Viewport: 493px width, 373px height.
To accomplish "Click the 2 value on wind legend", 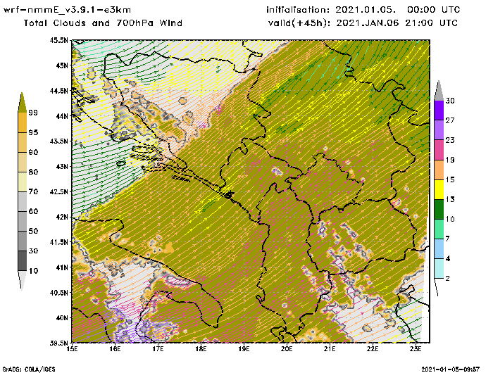I will pos(448,279).
